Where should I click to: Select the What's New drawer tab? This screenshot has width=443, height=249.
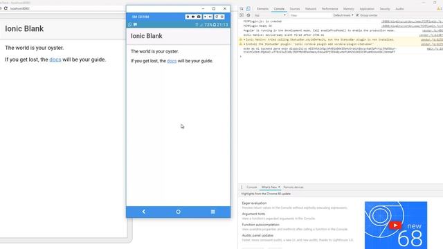coord(269,187)
